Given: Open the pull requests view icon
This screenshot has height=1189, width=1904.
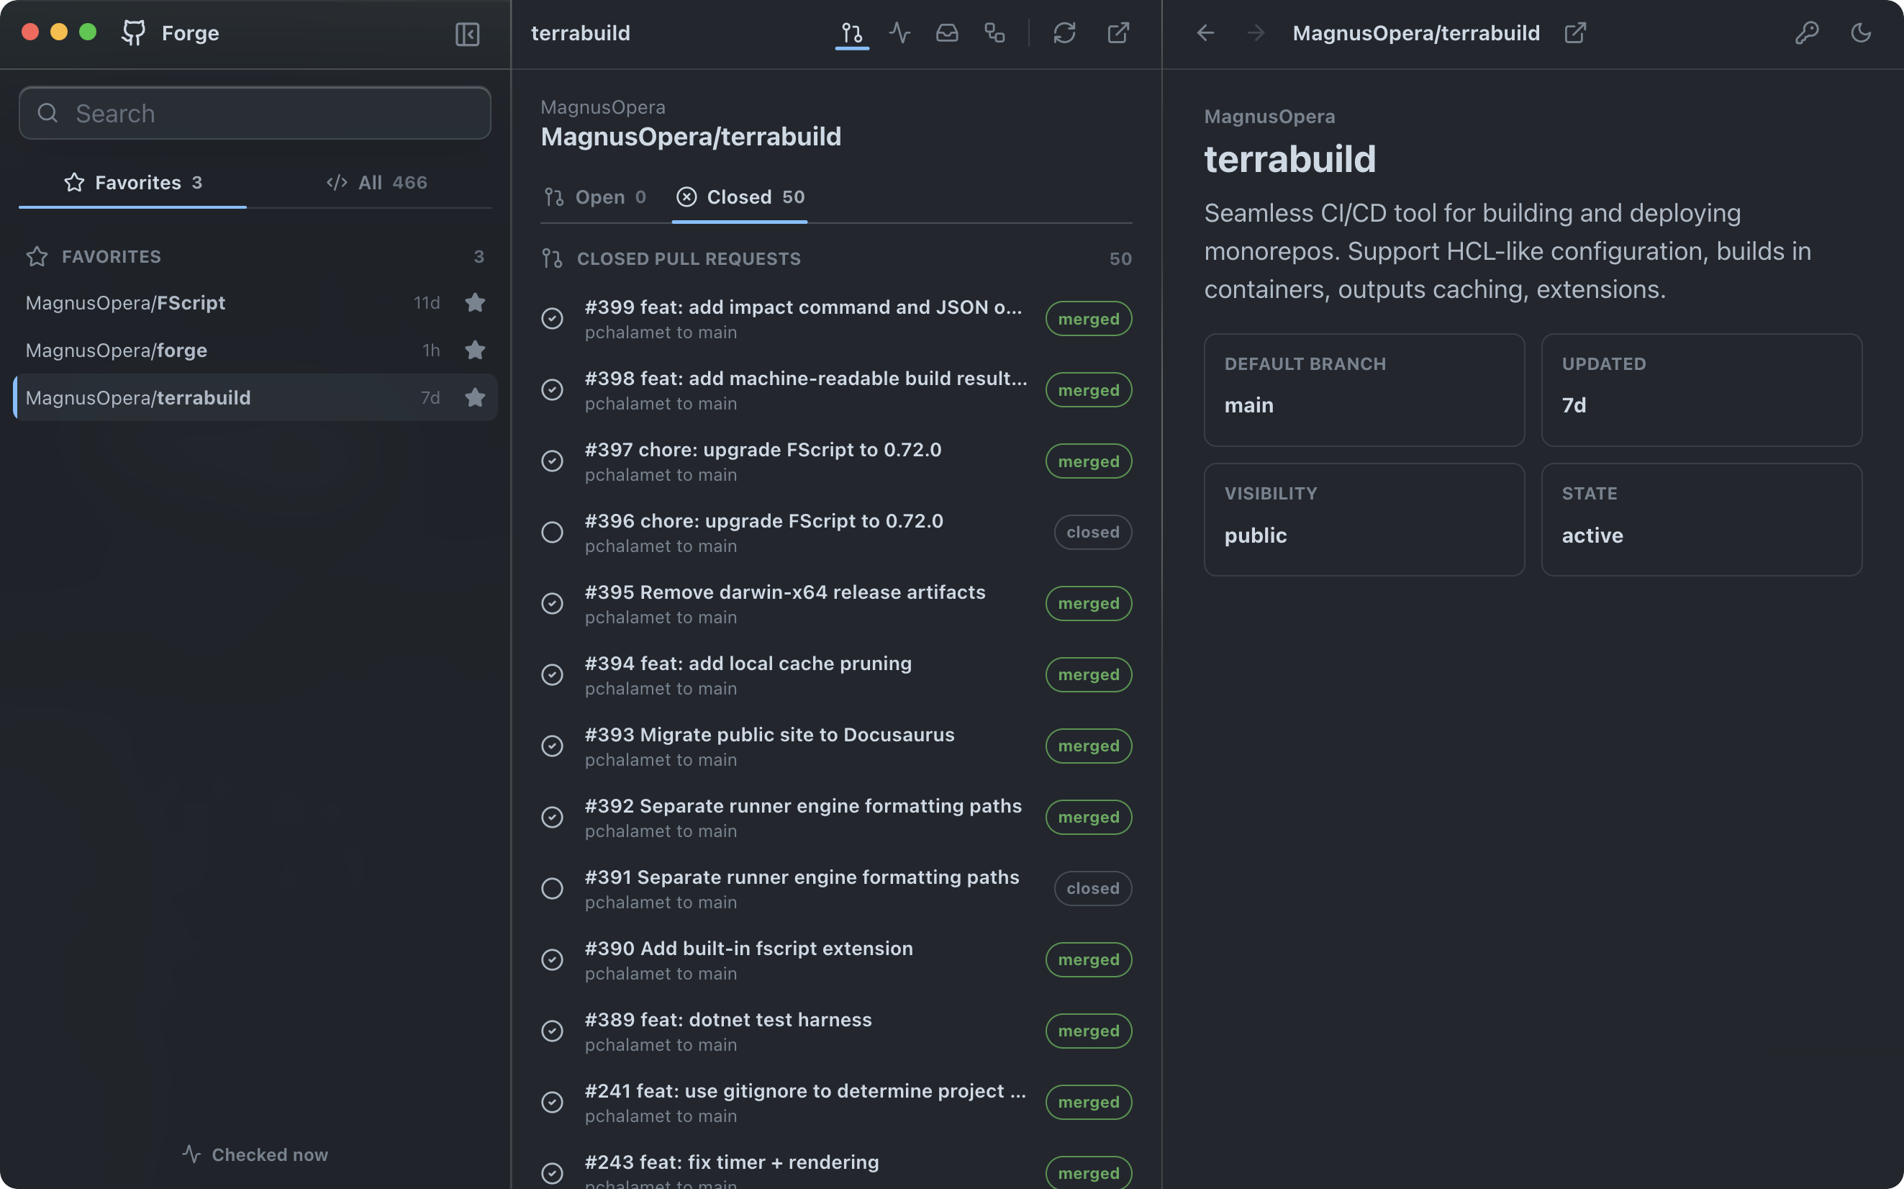Looking at the screenshot, I should (851, 33).
